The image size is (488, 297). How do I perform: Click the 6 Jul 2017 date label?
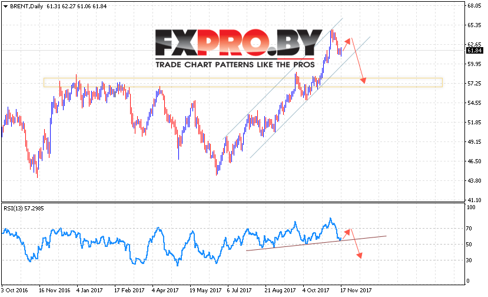239,291
